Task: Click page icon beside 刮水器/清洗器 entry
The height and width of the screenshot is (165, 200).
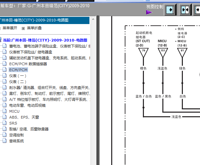Action: [x=5, y=88]
